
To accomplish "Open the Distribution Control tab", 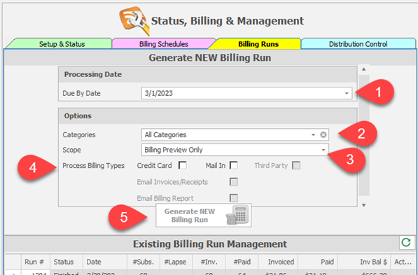I will click(x=358, y=44).
